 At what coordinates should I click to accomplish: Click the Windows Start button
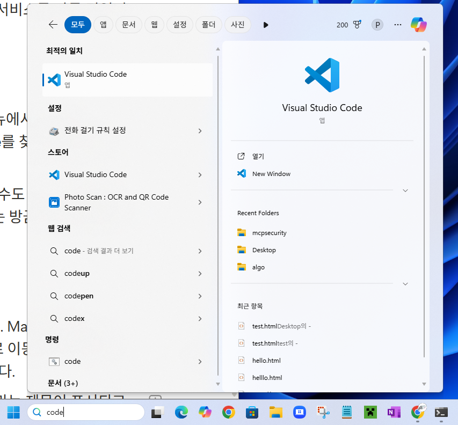13,412
